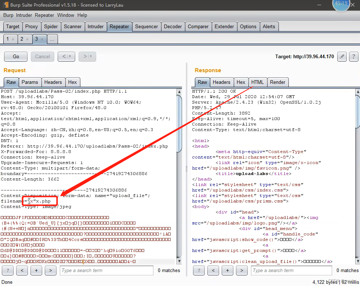The image size is (360, 286).
Task: Switch to the Target tab
Action: click(x=13, y=27)
